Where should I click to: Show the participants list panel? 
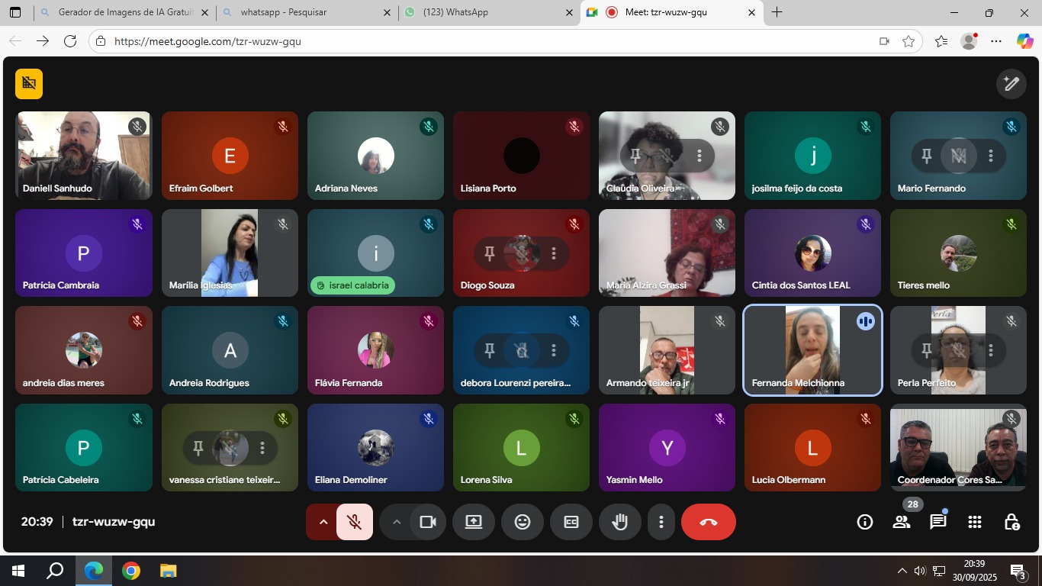point(902,522)
